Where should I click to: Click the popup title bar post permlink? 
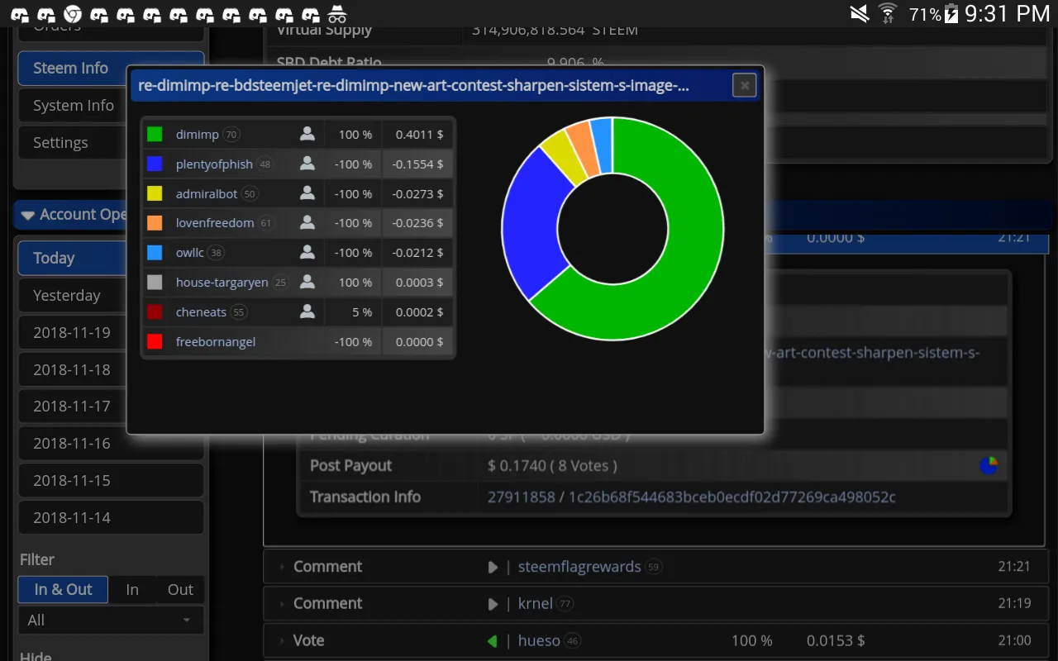(x=413, y=85)
